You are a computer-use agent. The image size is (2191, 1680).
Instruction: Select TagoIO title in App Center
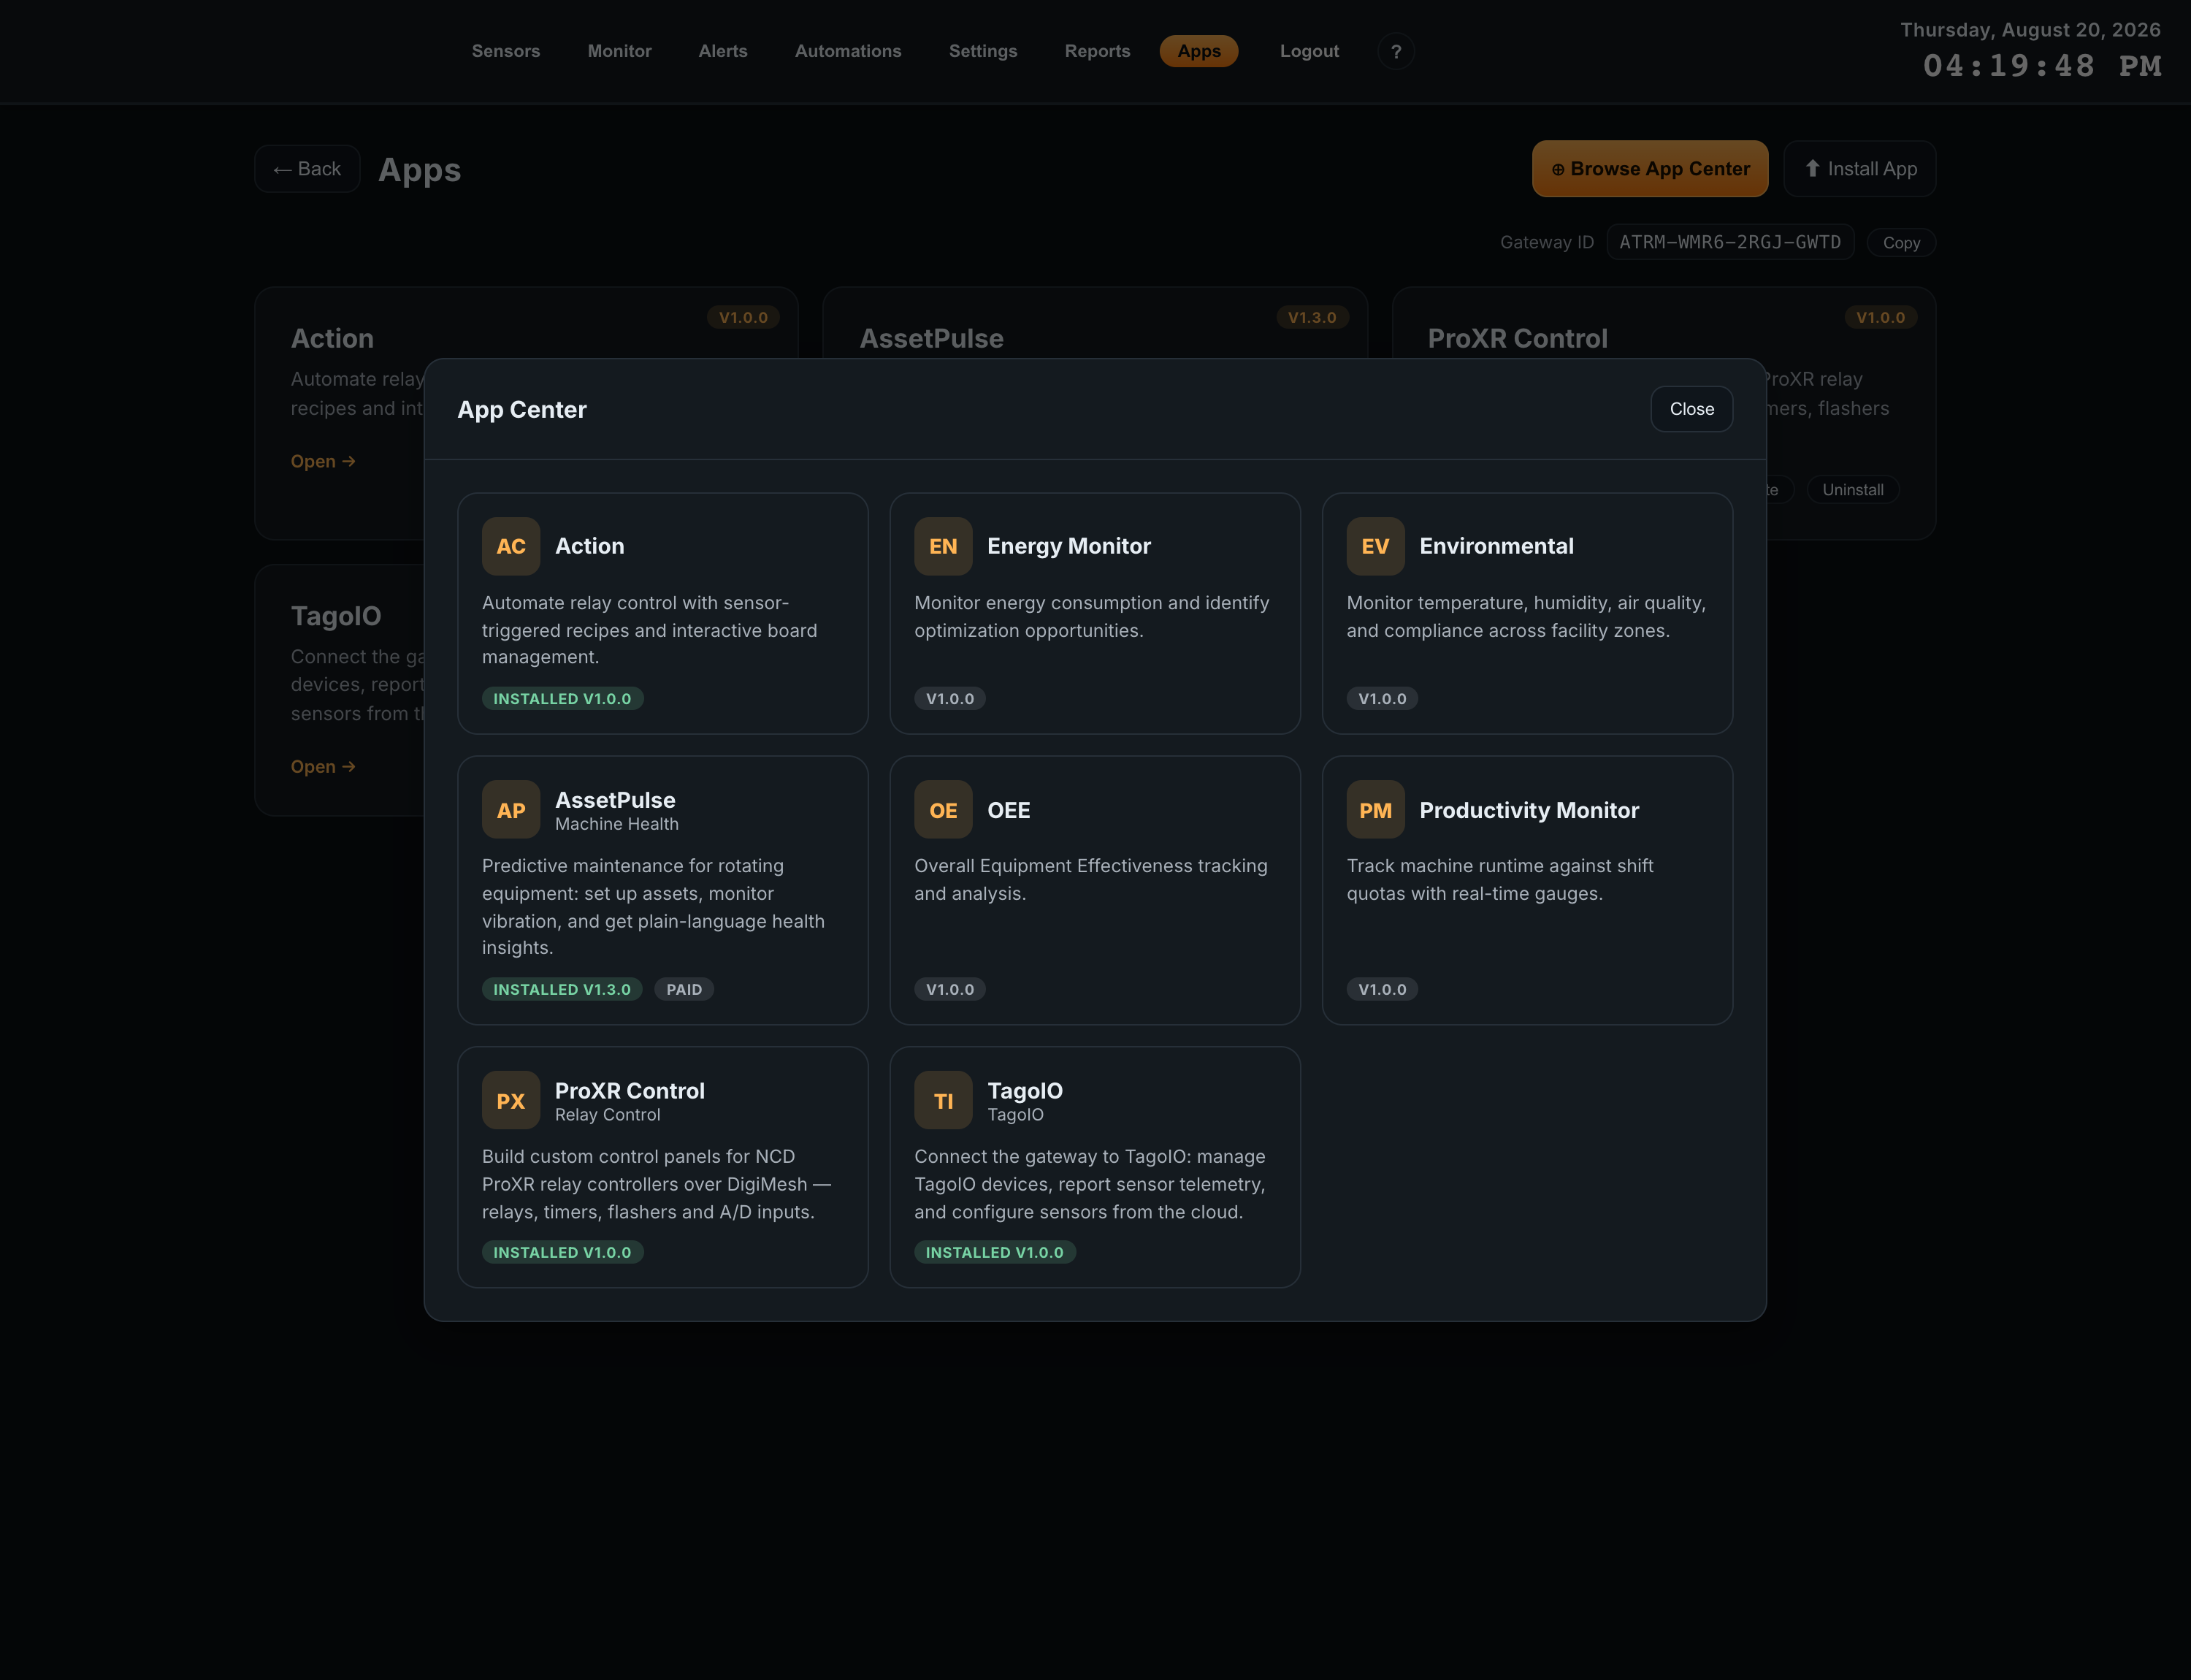tap(1025, 1091)
